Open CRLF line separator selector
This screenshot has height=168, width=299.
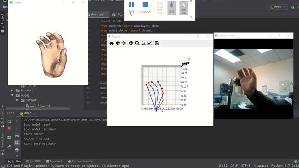click(234, 166)
